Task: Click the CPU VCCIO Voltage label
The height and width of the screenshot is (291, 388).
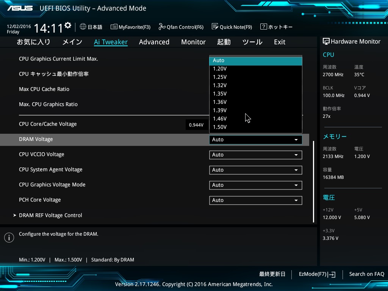Action: click(x=42, y=155)
